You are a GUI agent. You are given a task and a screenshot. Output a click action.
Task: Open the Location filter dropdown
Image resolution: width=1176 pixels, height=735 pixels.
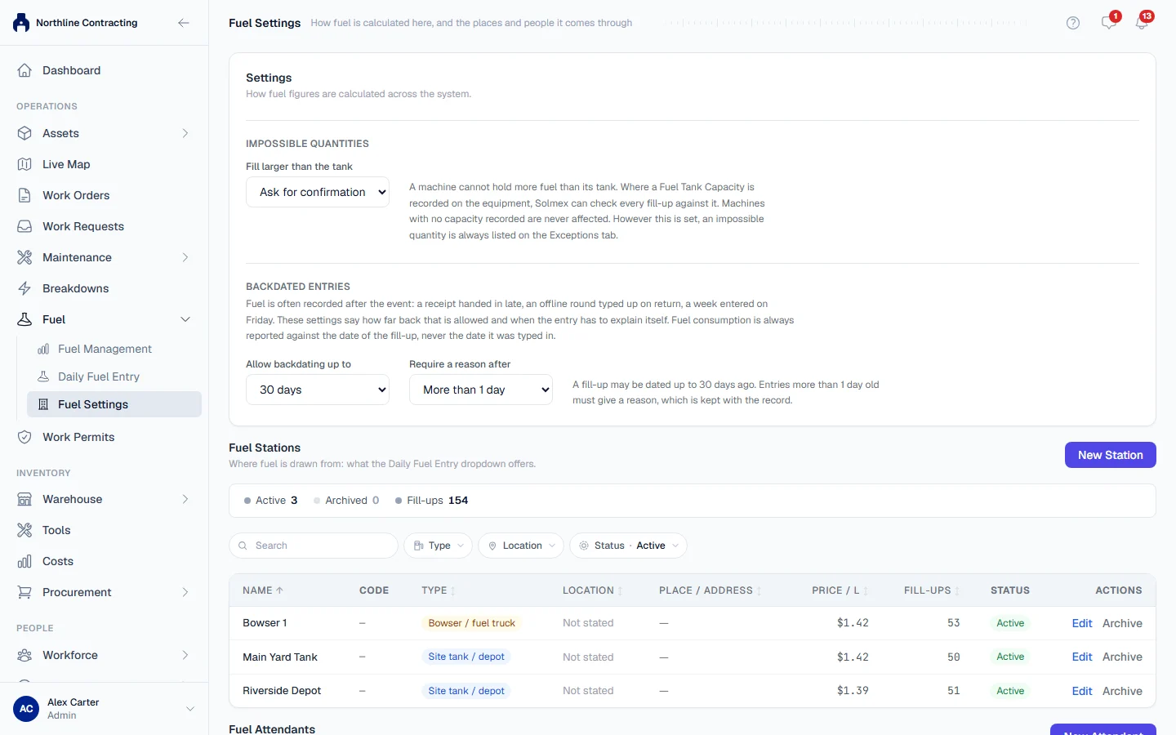(x=521, y=546)
